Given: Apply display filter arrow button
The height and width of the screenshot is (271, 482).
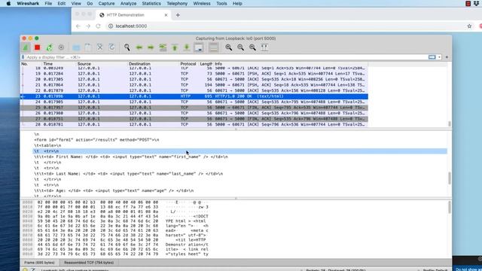Looking at the screenshot, I should (432, 57).
